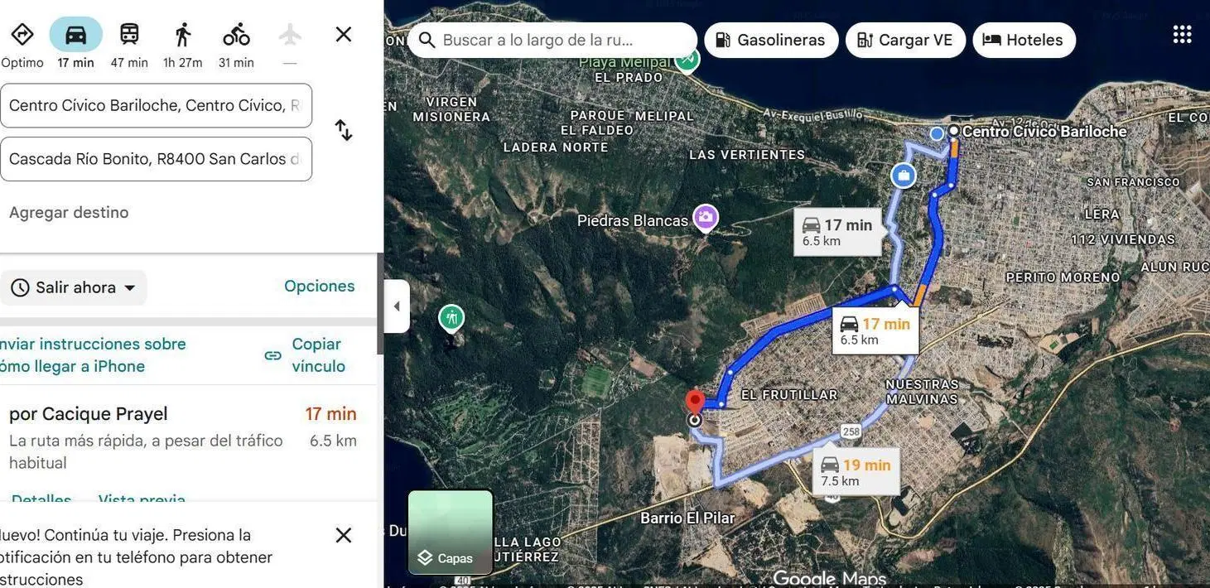Copy the route link with Copiar vínculo
This screenshot has width=1210, height=588.
point(318,354)
